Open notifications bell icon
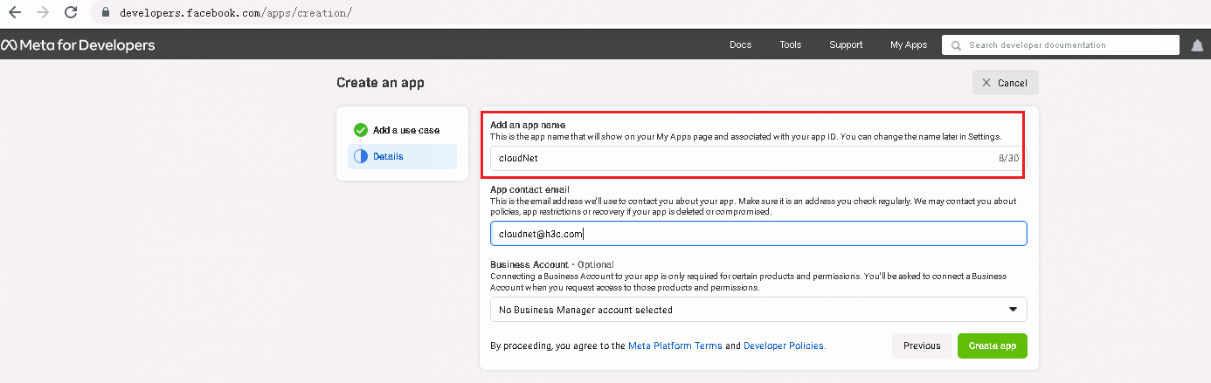 point(1197,45)
